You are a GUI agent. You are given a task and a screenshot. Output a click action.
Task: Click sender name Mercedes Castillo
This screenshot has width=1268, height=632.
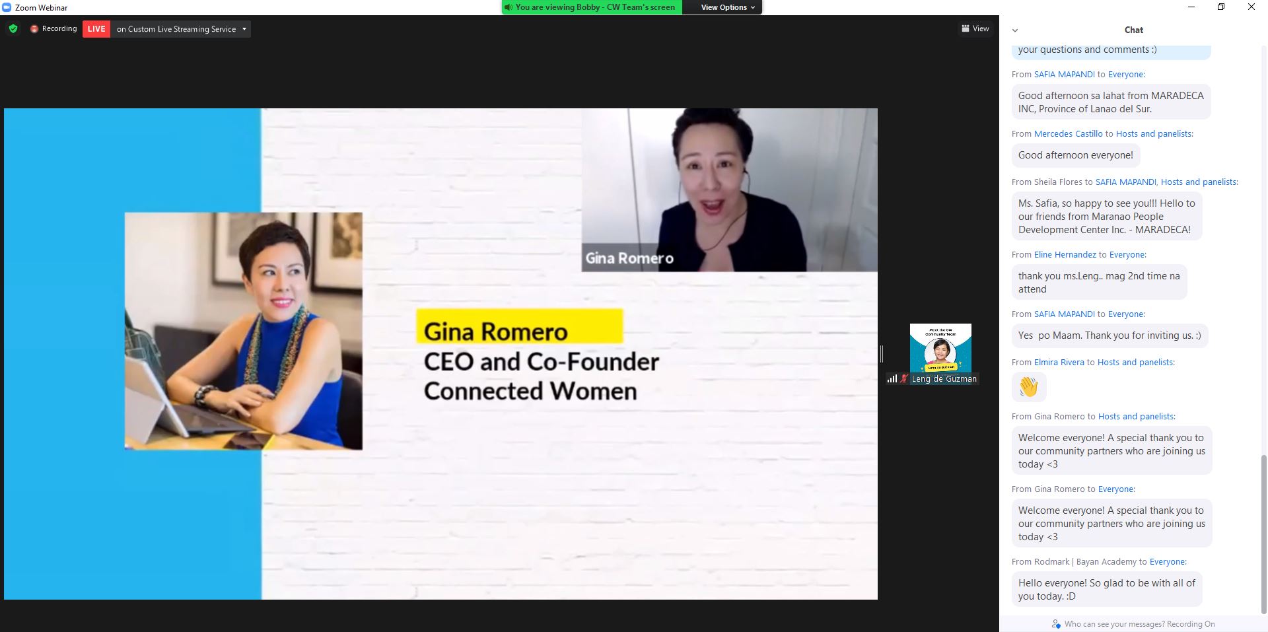(x=1068, y=134)
